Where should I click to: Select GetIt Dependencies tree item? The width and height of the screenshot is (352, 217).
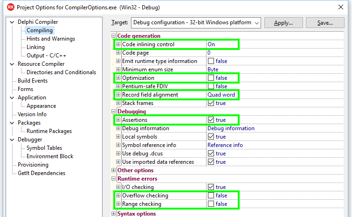41,173
